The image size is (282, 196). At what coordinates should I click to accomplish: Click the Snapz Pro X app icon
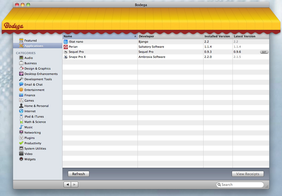(x=66, y=57)
